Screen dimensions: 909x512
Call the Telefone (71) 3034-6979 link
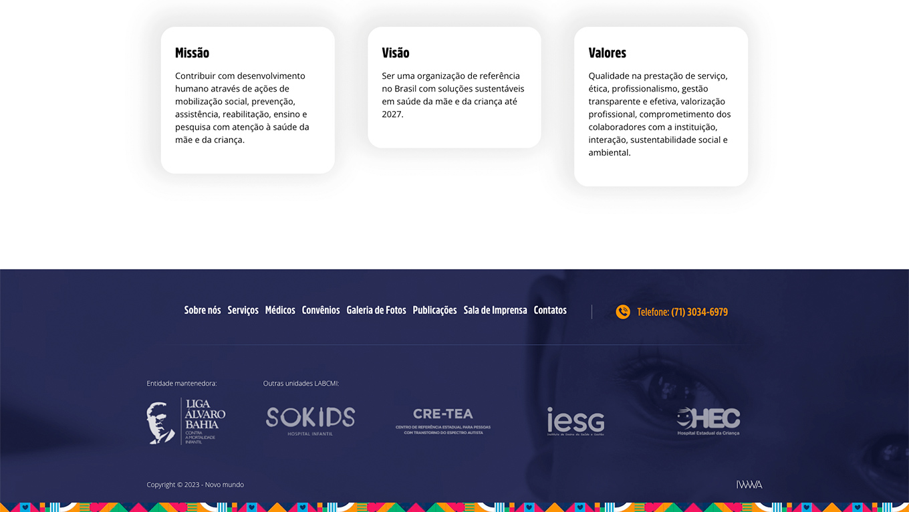pyautogui.click(x=682, y=312)
